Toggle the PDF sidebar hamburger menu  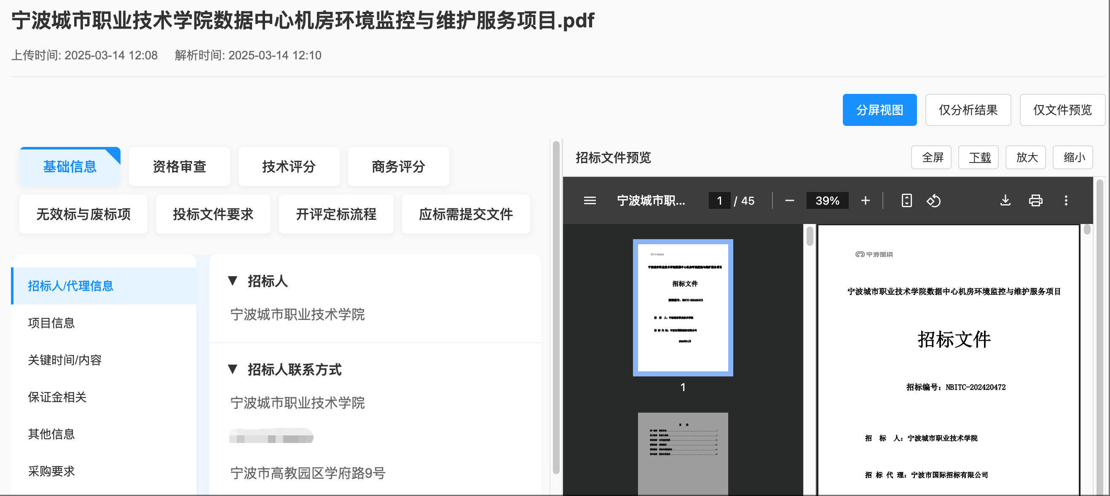[590, 201]
